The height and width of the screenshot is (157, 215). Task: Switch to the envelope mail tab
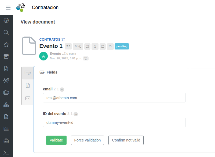(x=28, y=98)
